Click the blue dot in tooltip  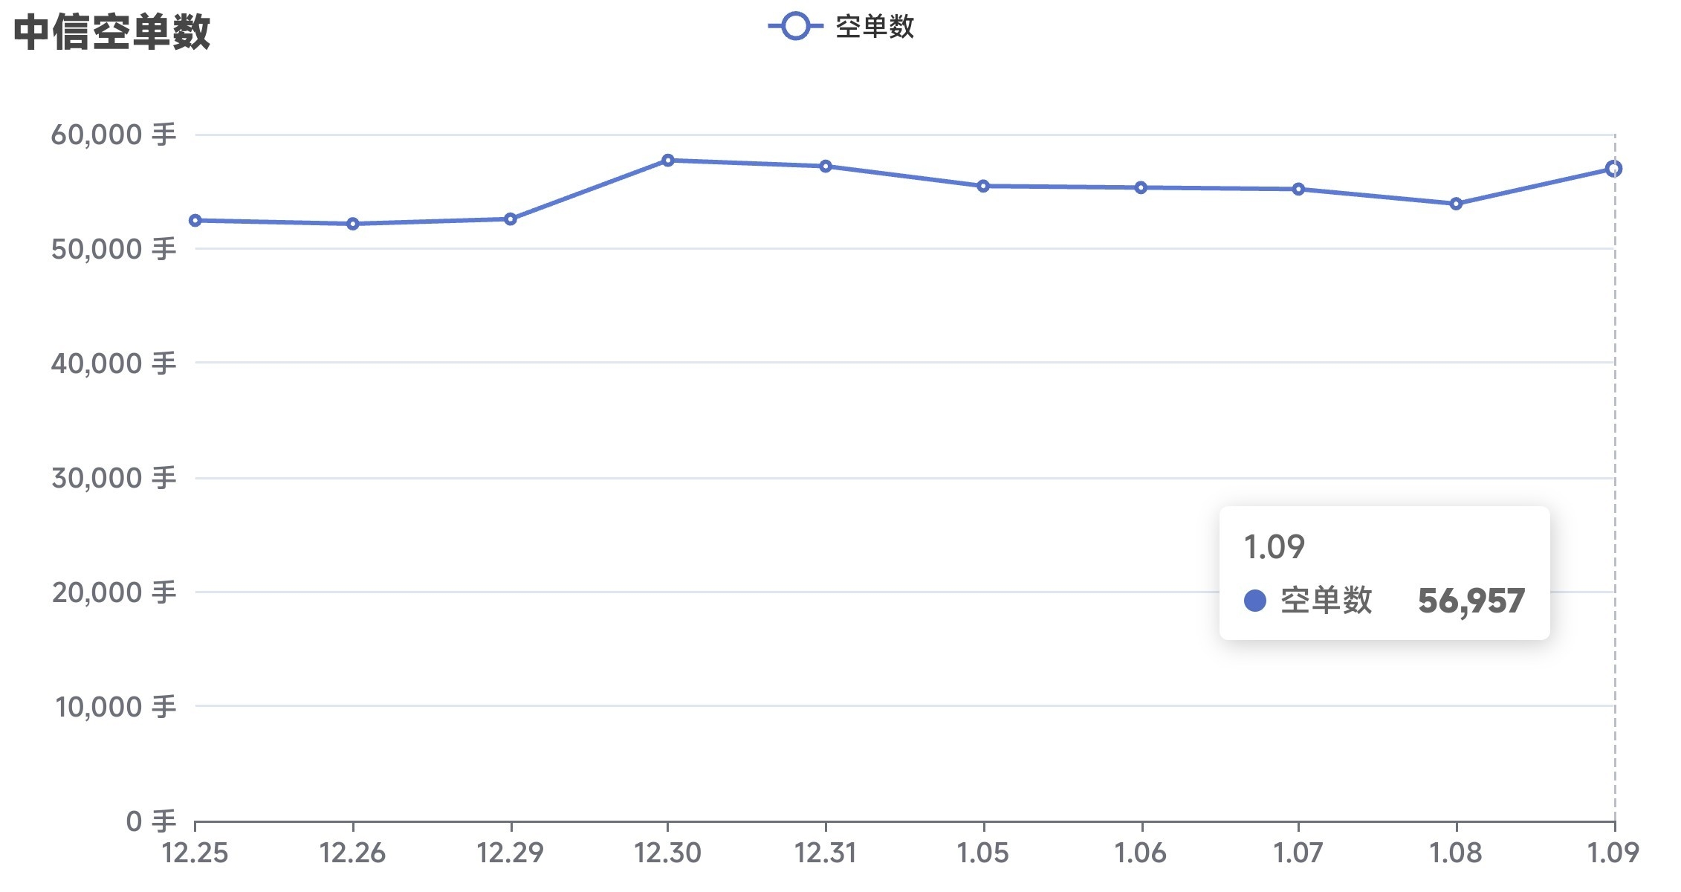pos(1255,601)
